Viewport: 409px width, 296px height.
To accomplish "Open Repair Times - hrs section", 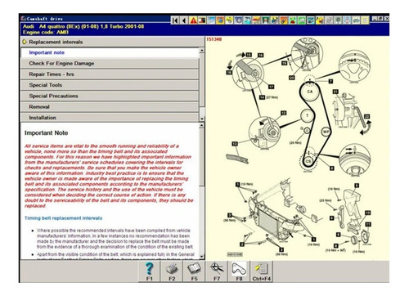I will [110, 74].
